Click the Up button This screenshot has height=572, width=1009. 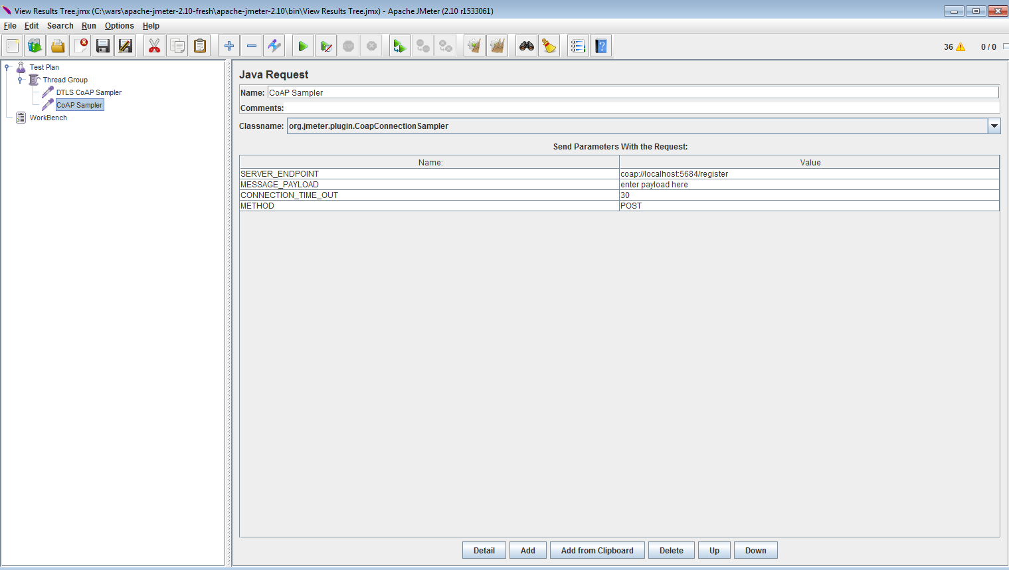[x=714, y=550]
